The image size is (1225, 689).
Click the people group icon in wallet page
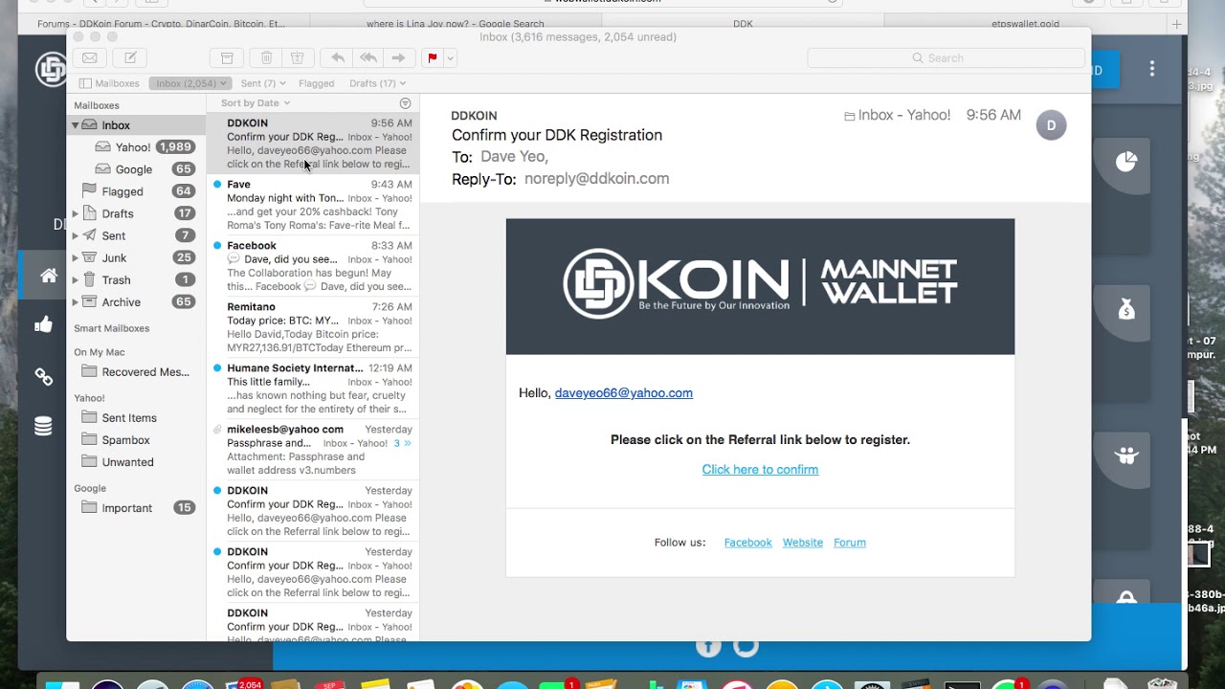pyautogui.click(x=1126, y=456)
